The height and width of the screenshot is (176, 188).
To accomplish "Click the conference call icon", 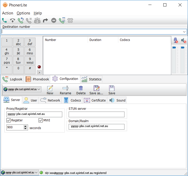I will tap(37, 20).
